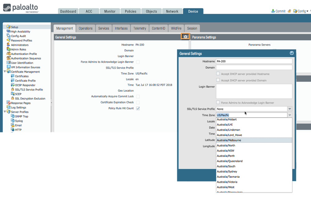Click OCSP Responder icon in sidebar
Screen dimensions: 311x202
12,85
